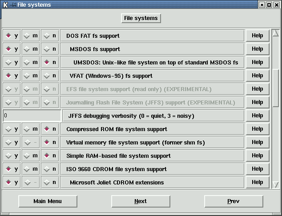The height and width of the screenshot is (216, 282).
Task: Disable Microsoft Joliet CDROM extensions with n
Action: point(50,182)
